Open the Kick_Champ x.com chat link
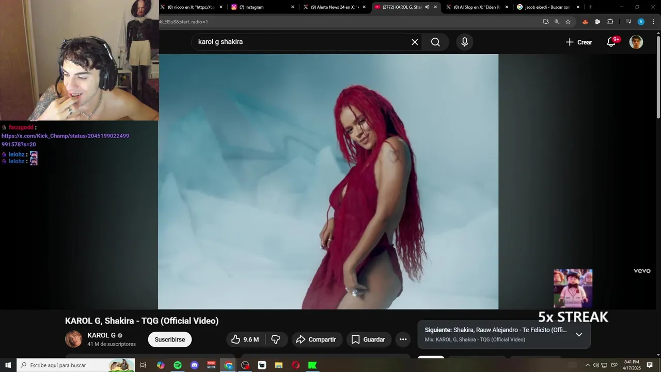The image size is (661, 372). (x=65, y=140)
